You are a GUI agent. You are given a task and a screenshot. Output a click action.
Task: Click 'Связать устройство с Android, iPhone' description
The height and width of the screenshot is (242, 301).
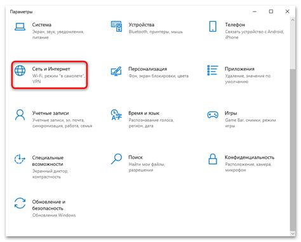coord(255,34)
